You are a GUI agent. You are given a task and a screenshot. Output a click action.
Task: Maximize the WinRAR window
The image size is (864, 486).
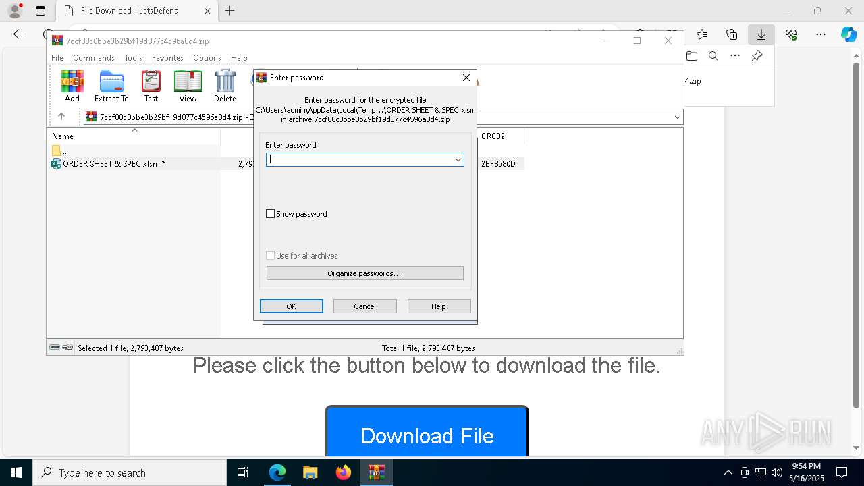637,40
